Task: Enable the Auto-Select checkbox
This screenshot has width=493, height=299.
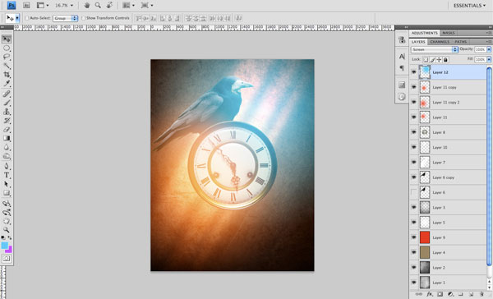Action: tap(27, 18)
